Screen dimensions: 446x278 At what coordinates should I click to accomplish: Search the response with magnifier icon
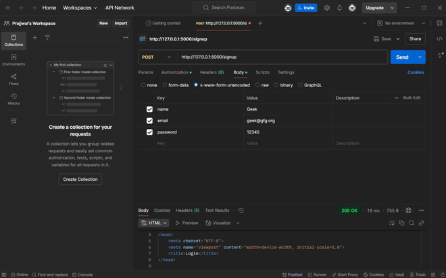411,223
